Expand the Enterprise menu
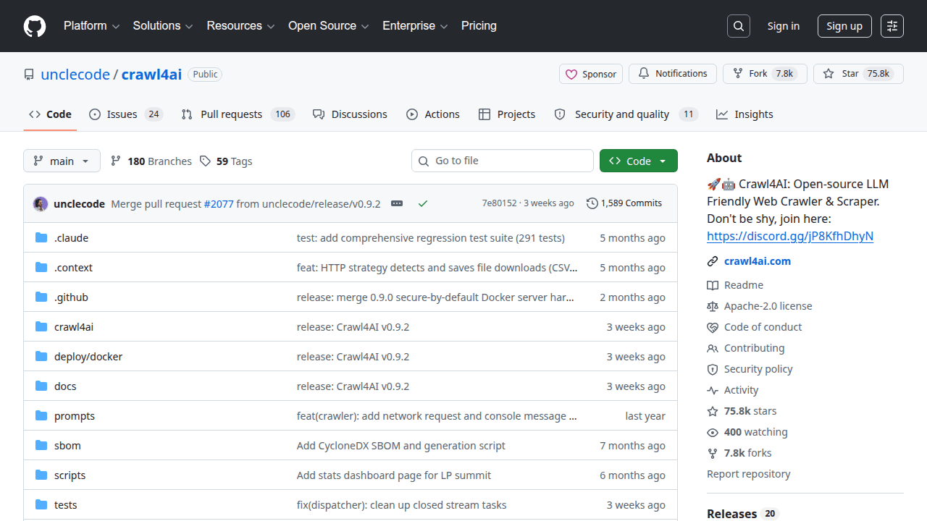 415,26
